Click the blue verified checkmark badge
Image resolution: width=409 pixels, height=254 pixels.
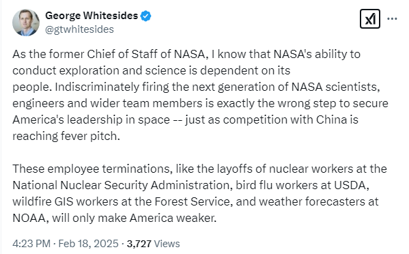(x=145, y=16)
